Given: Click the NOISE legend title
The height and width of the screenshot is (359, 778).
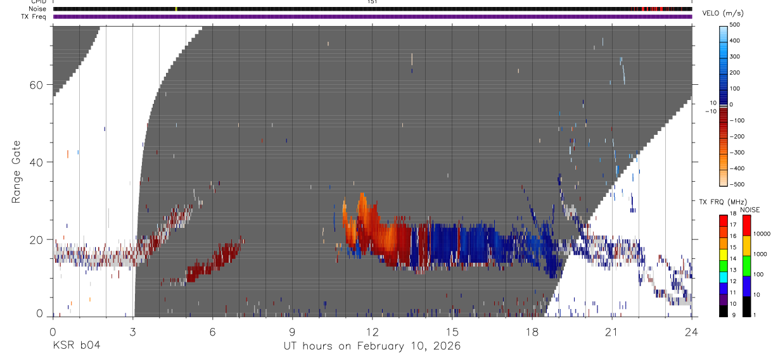Looking at the screenshot, I should pyautogui.click(x=749, y=210).
